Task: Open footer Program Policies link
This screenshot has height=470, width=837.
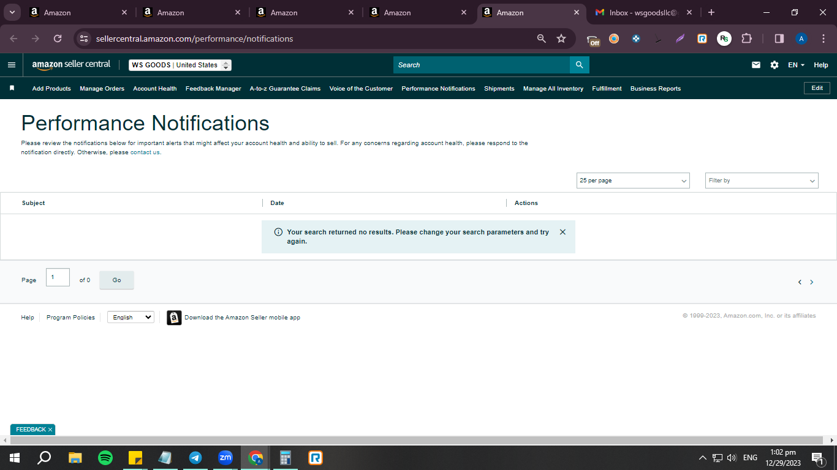Action: tap(70, 318)
